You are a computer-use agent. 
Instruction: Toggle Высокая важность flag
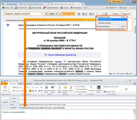(81, 89)
